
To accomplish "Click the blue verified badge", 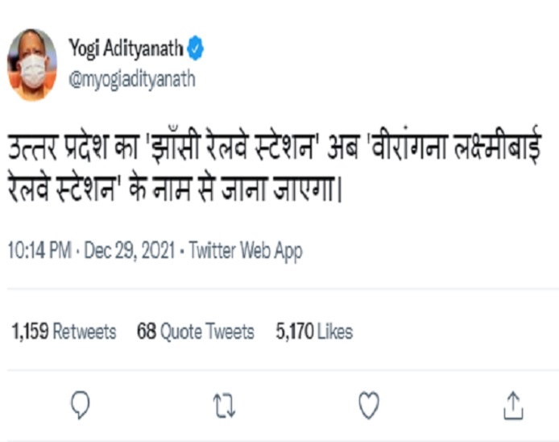I will click(x=196, y=50).
